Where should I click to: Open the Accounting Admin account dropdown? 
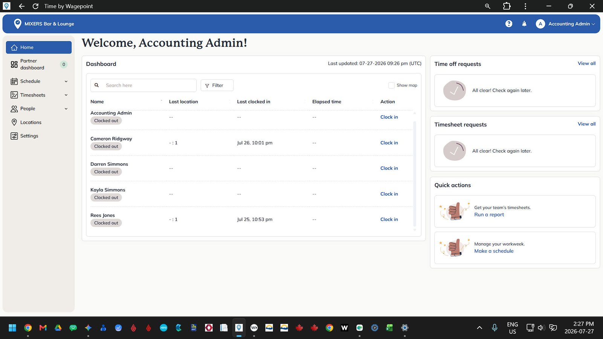pos(565,24)
